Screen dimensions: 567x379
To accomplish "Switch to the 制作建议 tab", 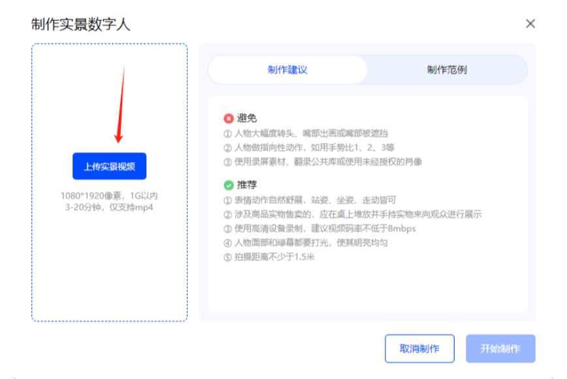I will coord(287,70).
